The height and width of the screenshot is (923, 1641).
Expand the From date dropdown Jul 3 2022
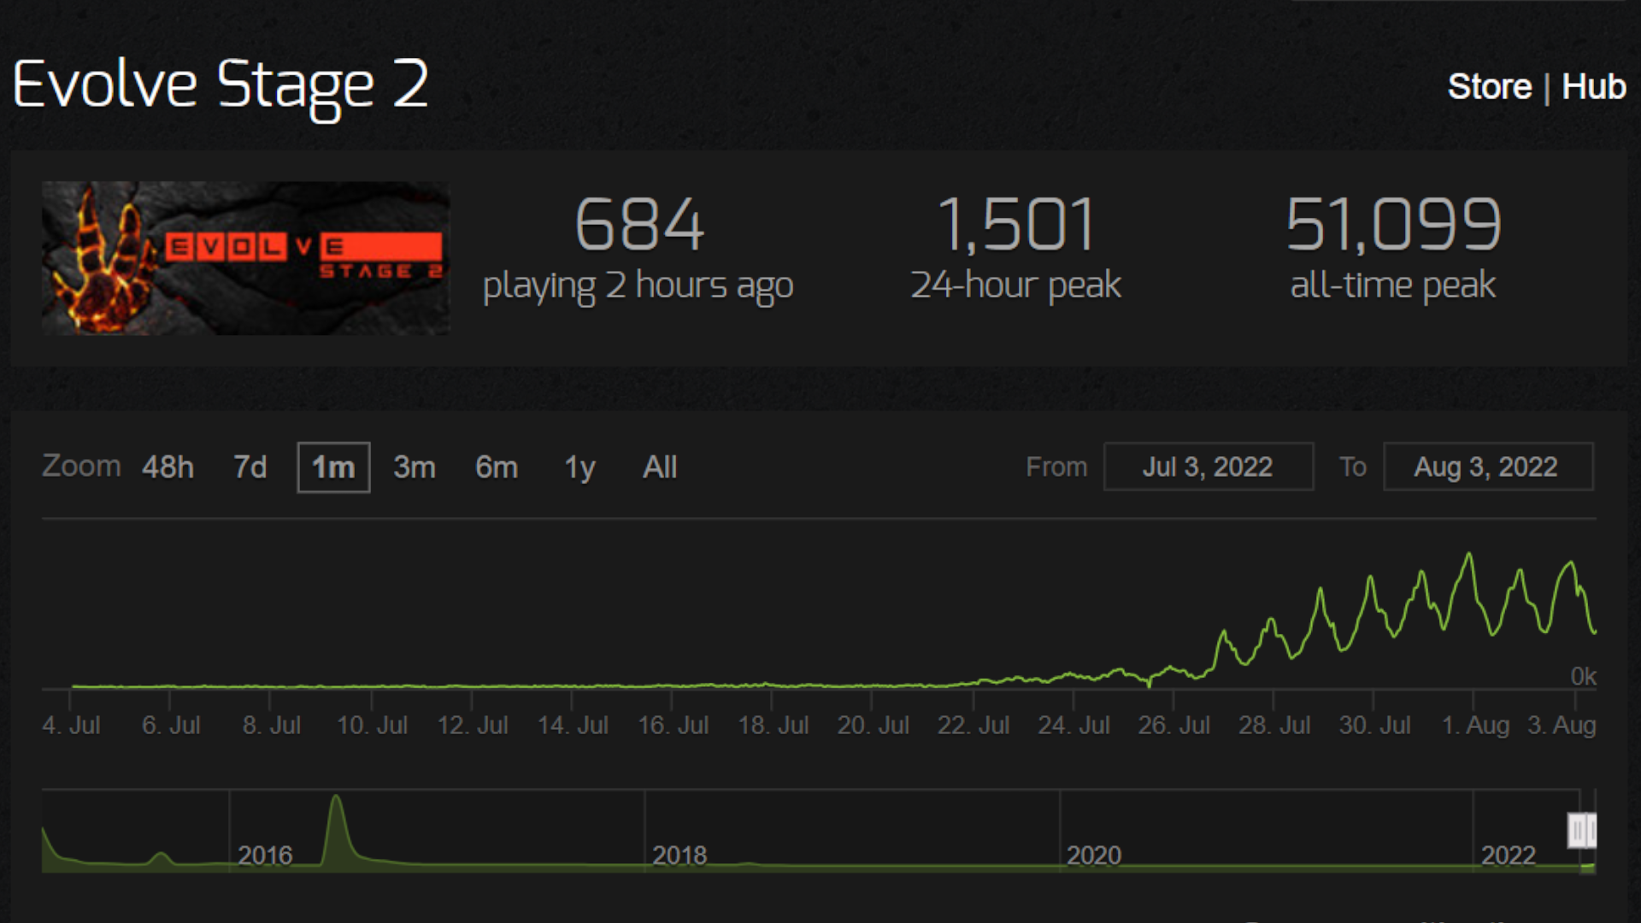(1209, 467)
